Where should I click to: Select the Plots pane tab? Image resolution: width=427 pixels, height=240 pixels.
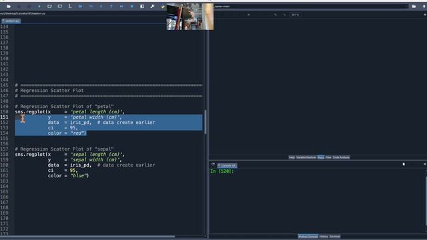(320, 157)
